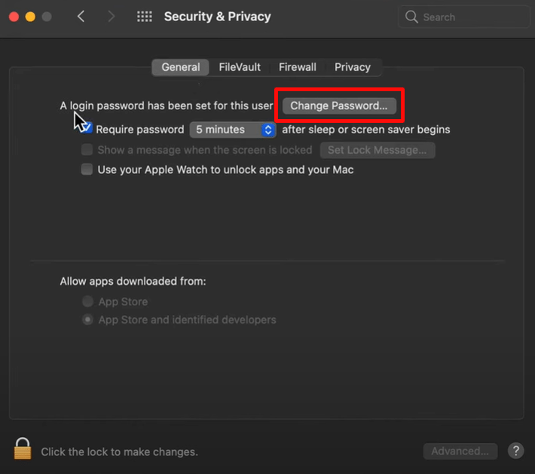Open the Advanced settings button
The width and height of the screenshot is (535, 474).
click(x=460, y=451)
